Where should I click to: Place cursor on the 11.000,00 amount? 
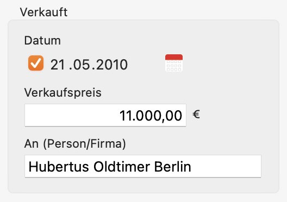pyautogui.click(x=151, y=116)
